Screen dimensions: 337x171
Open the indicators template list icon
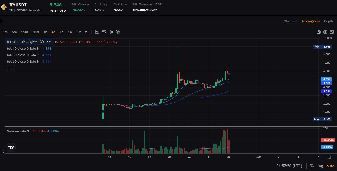[x=104, y=32]
